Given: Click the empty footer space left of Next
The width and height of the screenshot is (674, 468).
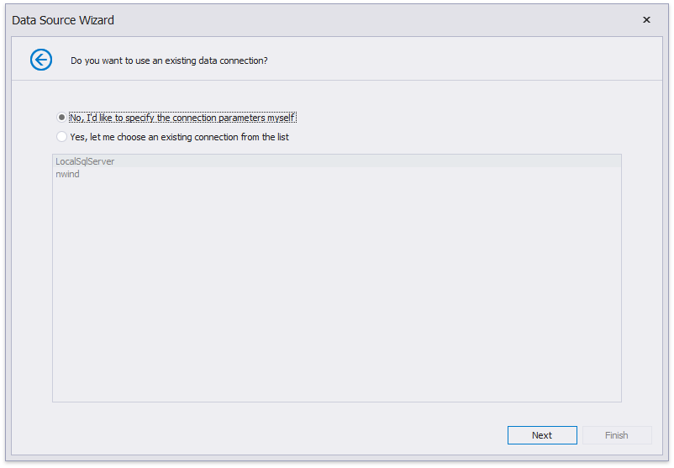Looking at the screenshot, I should click(252, 435).
